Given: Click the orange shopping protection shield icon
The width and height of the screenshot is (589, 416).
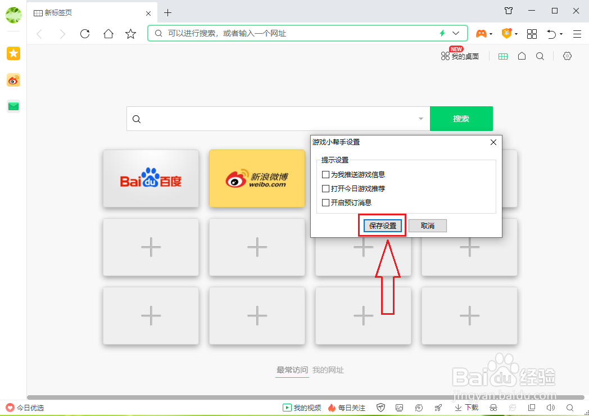Looking at the screenshot, I should pos(506,33).
